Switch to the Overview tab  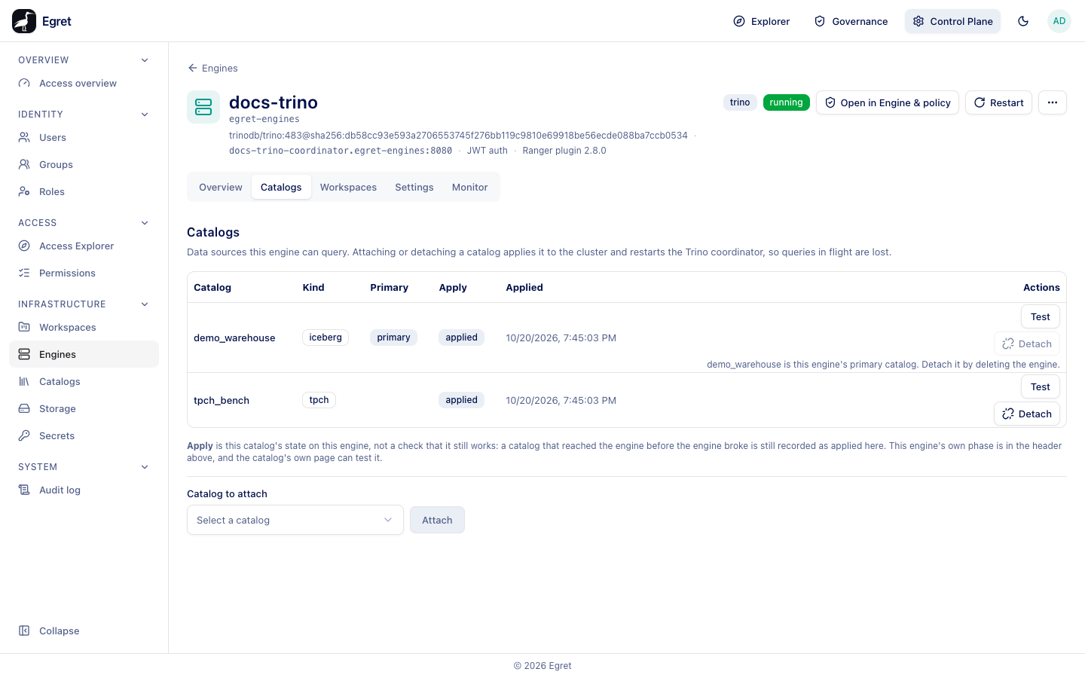(221, 188)
